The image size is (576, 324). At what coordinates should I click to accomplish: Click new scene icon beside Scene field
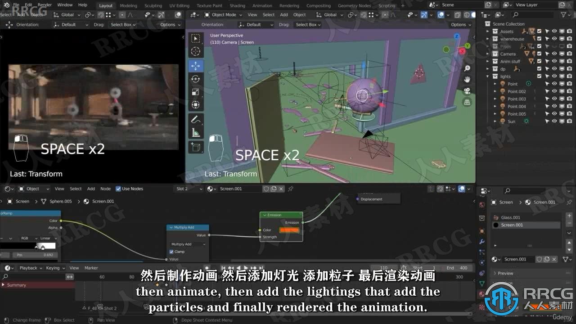point(488,4)
